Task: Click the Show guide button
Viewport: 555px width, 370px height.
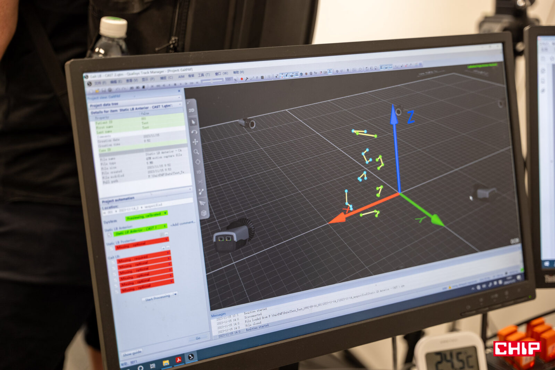Action: click(x=132, y=353)
